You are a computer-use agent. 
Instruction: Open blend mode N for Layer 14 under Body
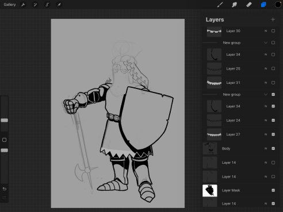(x=266, y=163)
